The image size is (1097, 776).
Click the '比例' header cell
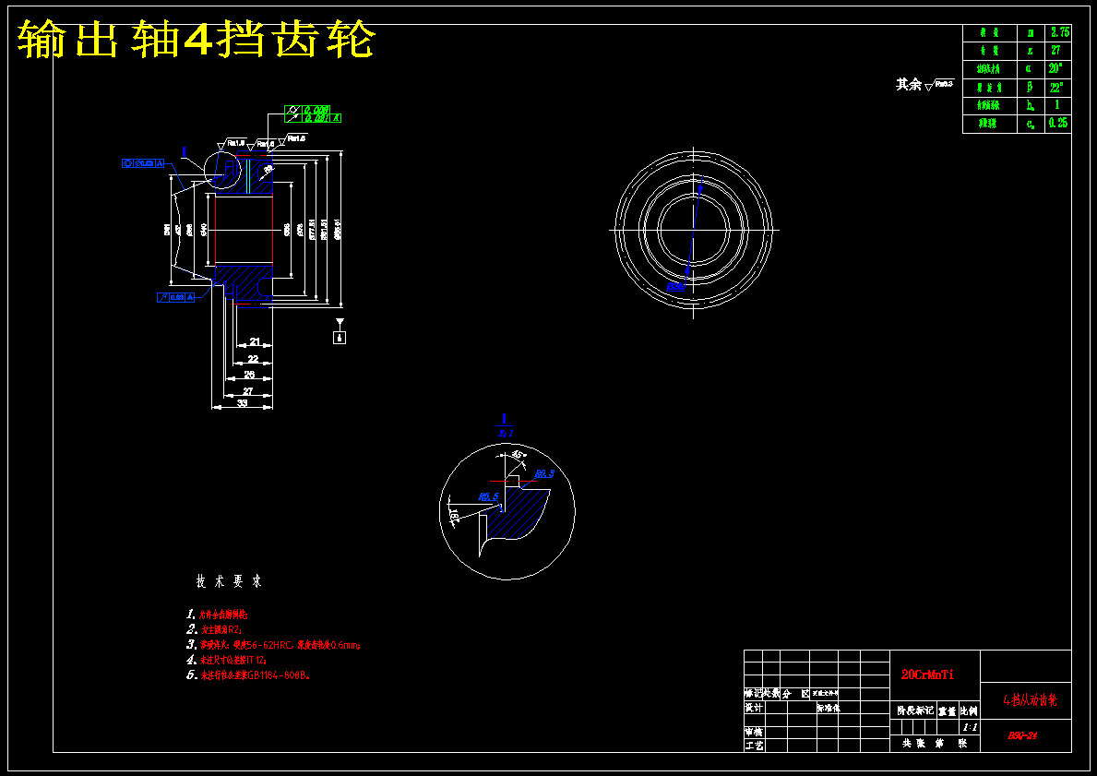tap(969, 710)
